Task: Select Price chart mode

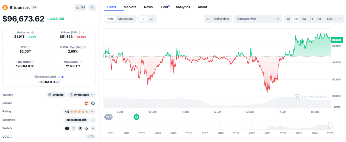Action: pyautogui.click(x=110, y=19)
